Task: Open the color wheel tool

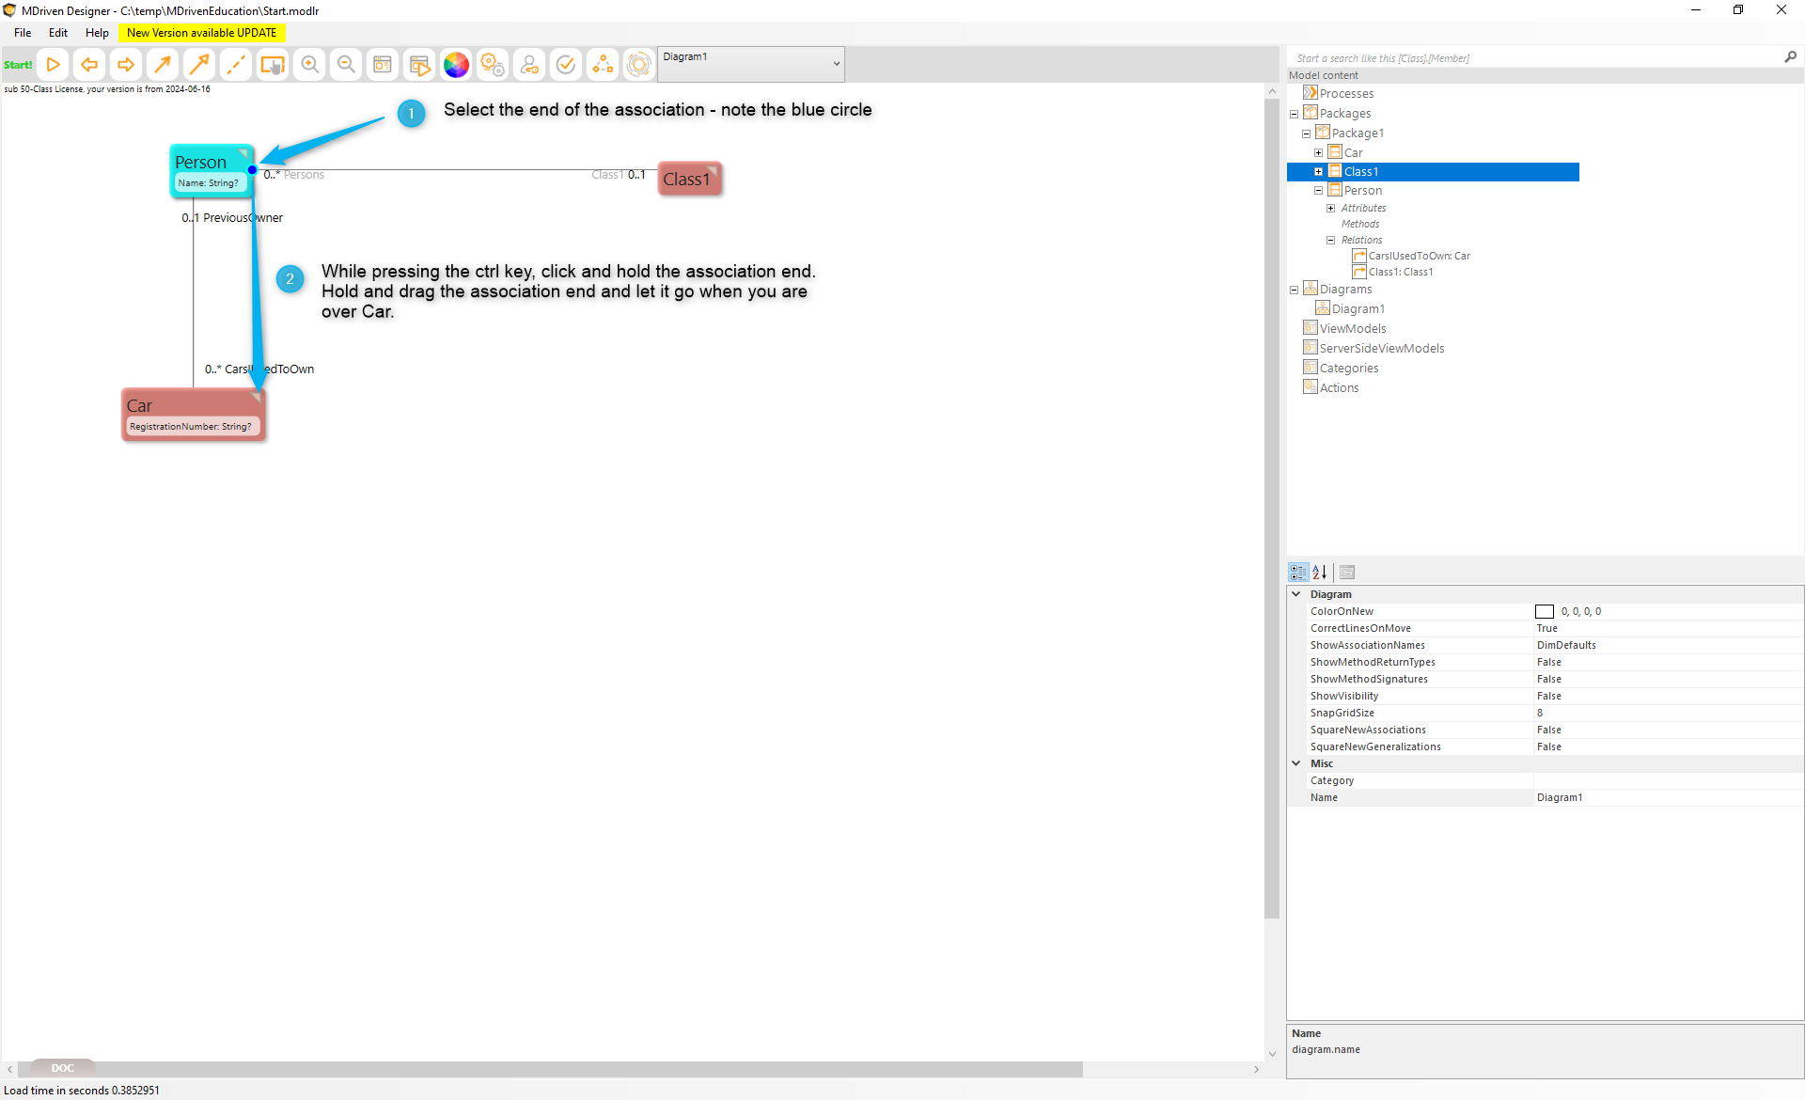Action: (456, 65)
